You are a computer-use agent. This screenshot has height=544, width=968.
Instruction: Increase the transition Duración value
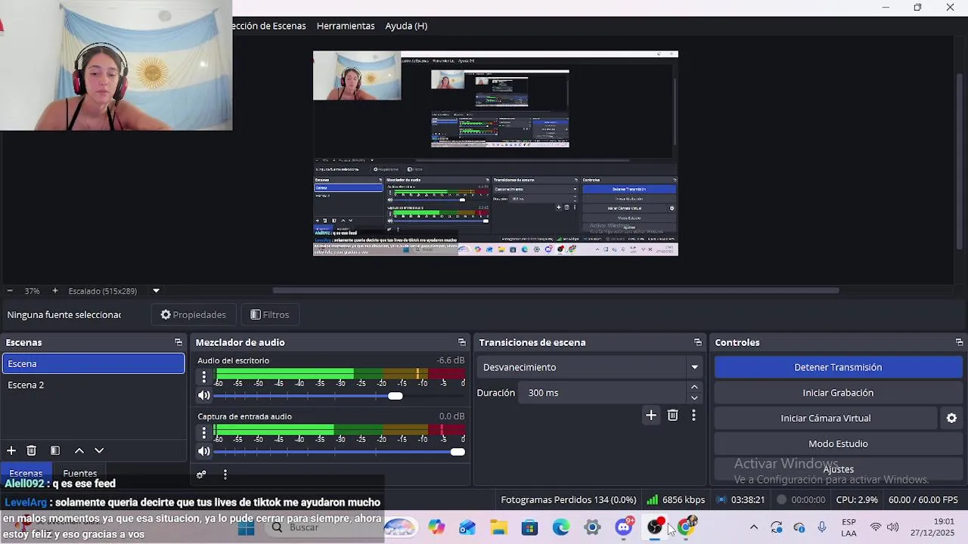(x=694, y=388)
